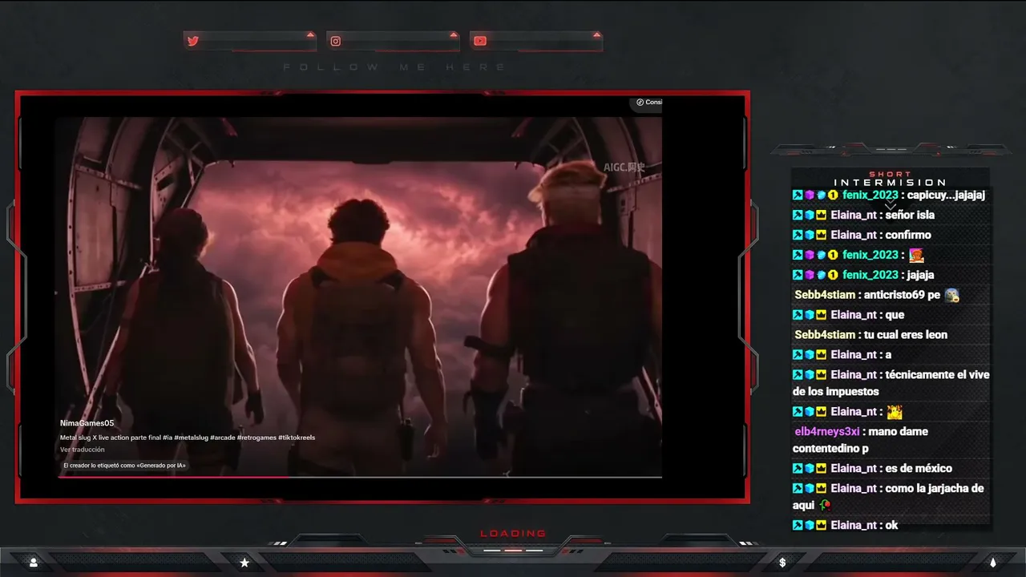Screen dimensions: 1026x577
Task: Click username Sebb4stiam beside 'tu cual eres leon'
Action: tap(825, 335)
